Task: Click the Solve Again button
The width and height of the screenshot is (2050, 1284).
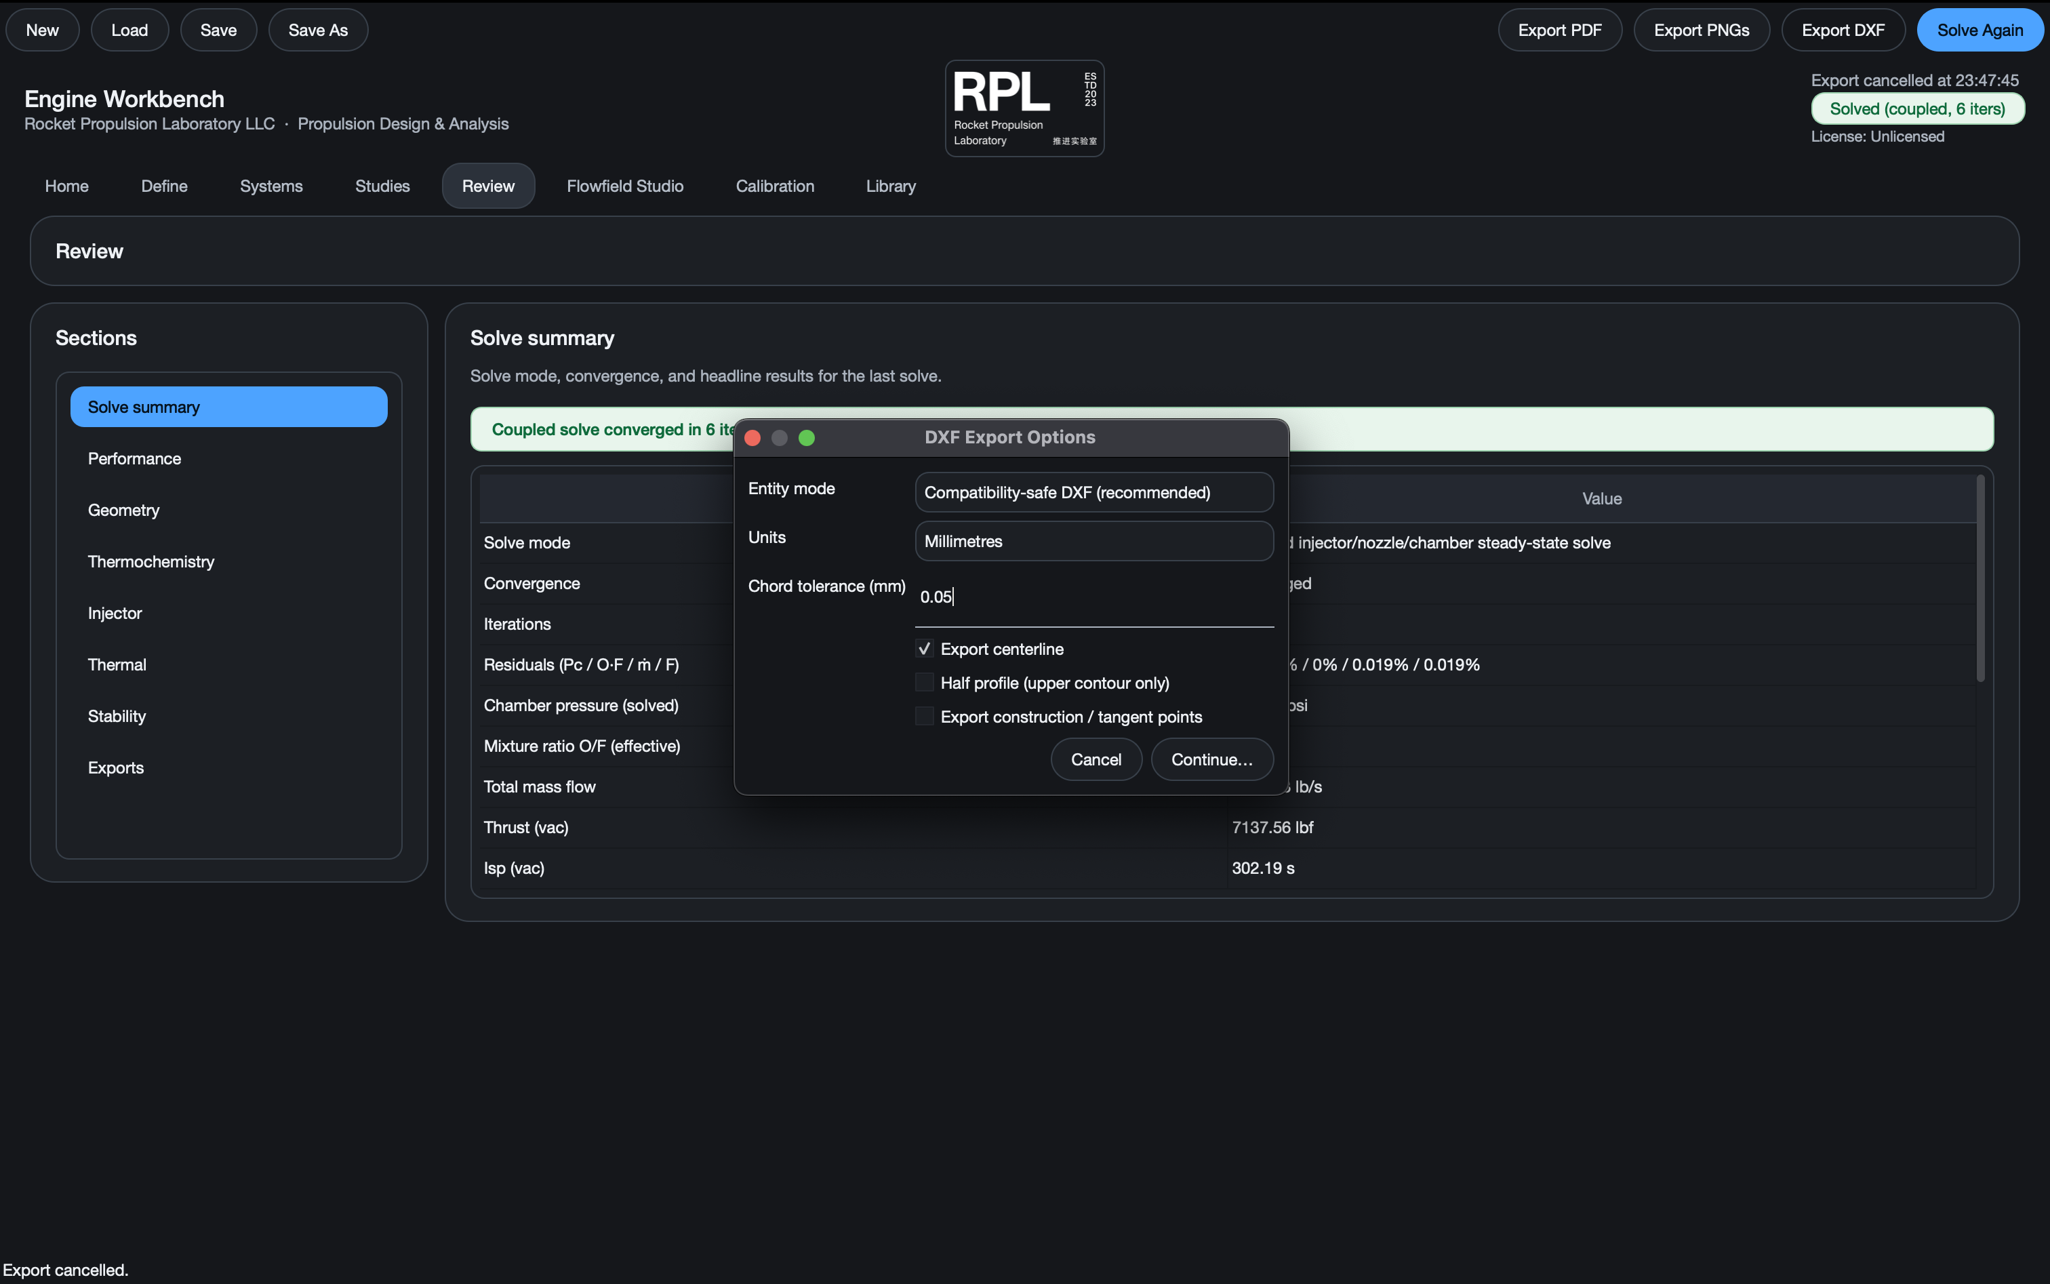Action: tap(1979, 30)
